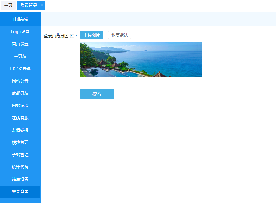Select 友情链接 in the sidebar
Screen dimensions: 276x203
[20, 130]
